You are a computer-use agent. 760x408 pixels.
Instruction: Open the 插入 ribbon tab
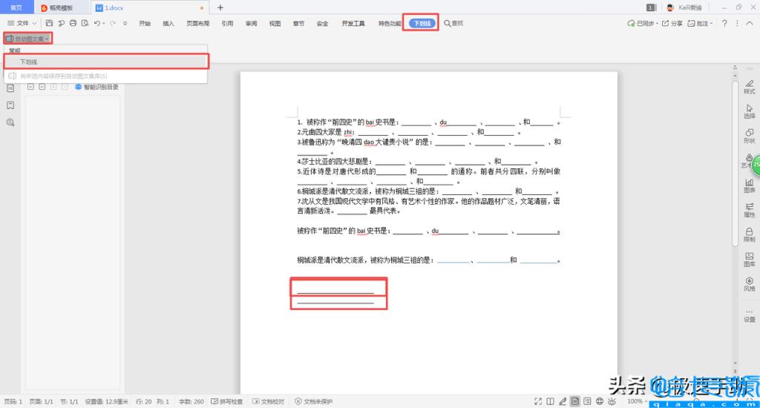[x=168, y=23]
